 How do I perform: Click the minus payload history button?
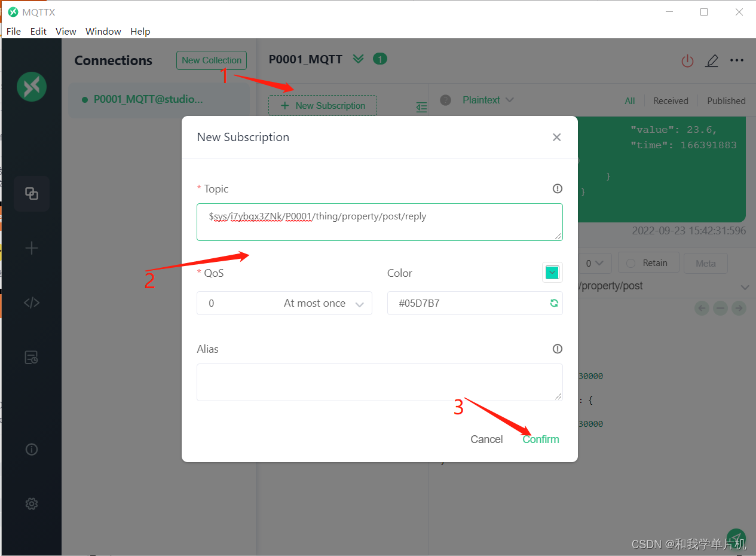point(721,308)
